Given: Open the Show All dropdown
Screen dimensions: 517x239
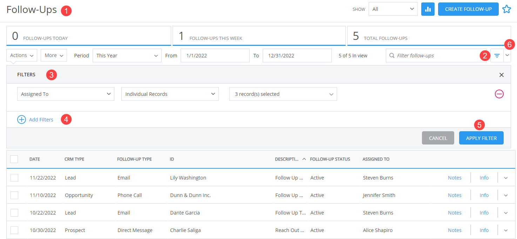Looking at the screenshot, I should (393, 9).
